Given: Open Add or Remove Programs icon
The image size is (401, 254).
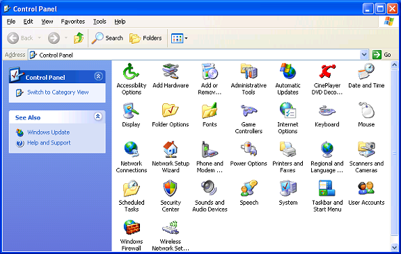Looking at the screenshot, I should click(210, 71).
